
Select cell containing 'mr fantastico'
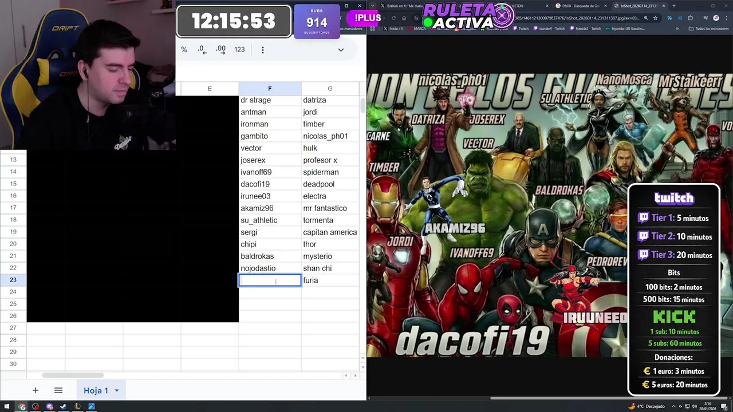(330, 208)
